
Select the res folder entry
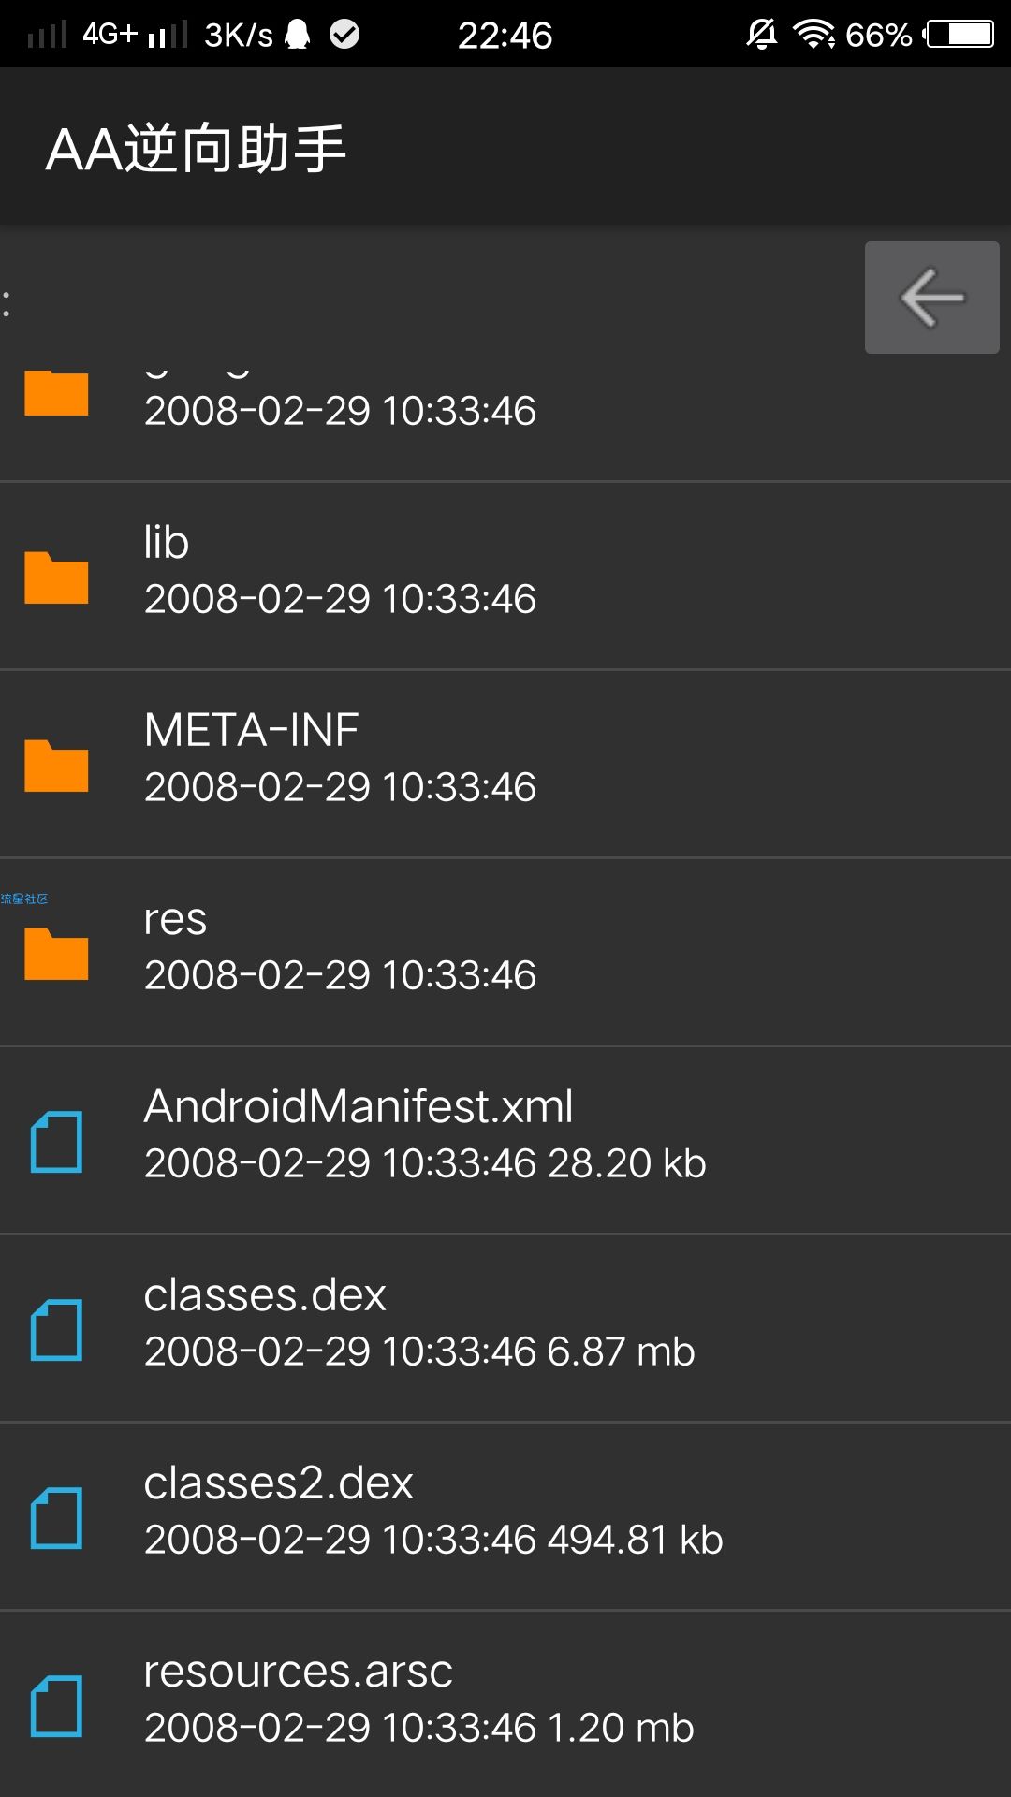pos(505,952)
